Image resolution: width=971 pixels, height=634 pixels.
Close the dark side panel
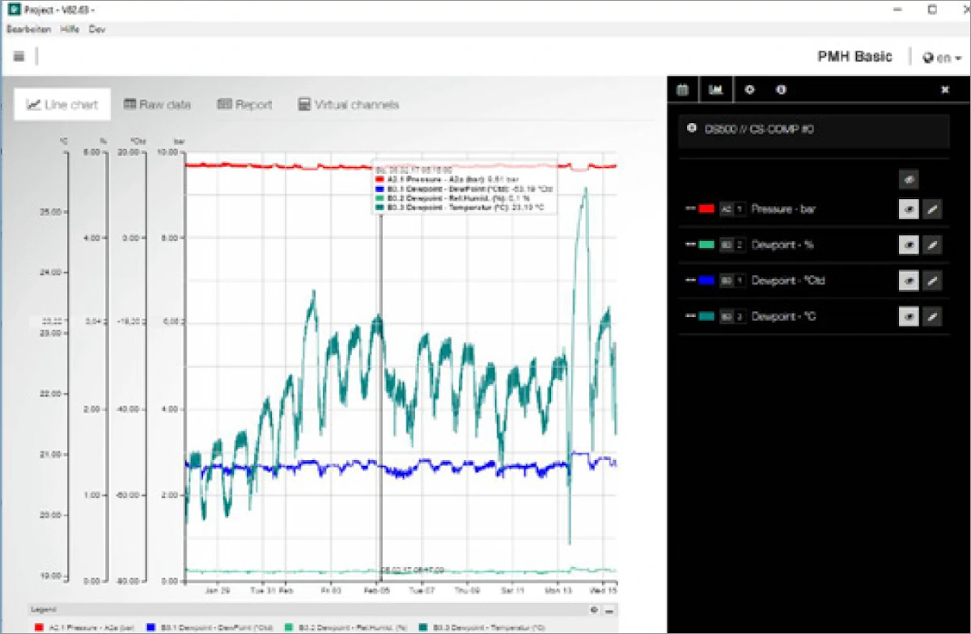944,90
